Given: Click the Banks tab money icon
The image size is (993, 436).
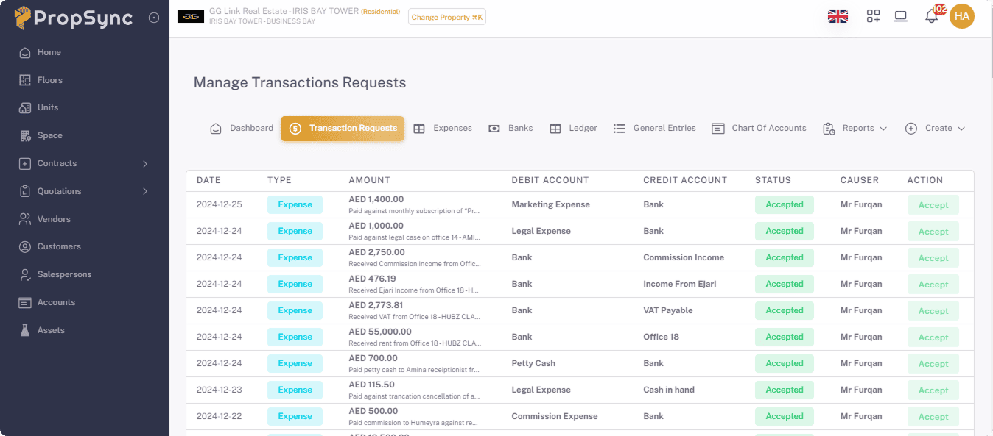Looking at the screenshot, I should click(494, 129).
